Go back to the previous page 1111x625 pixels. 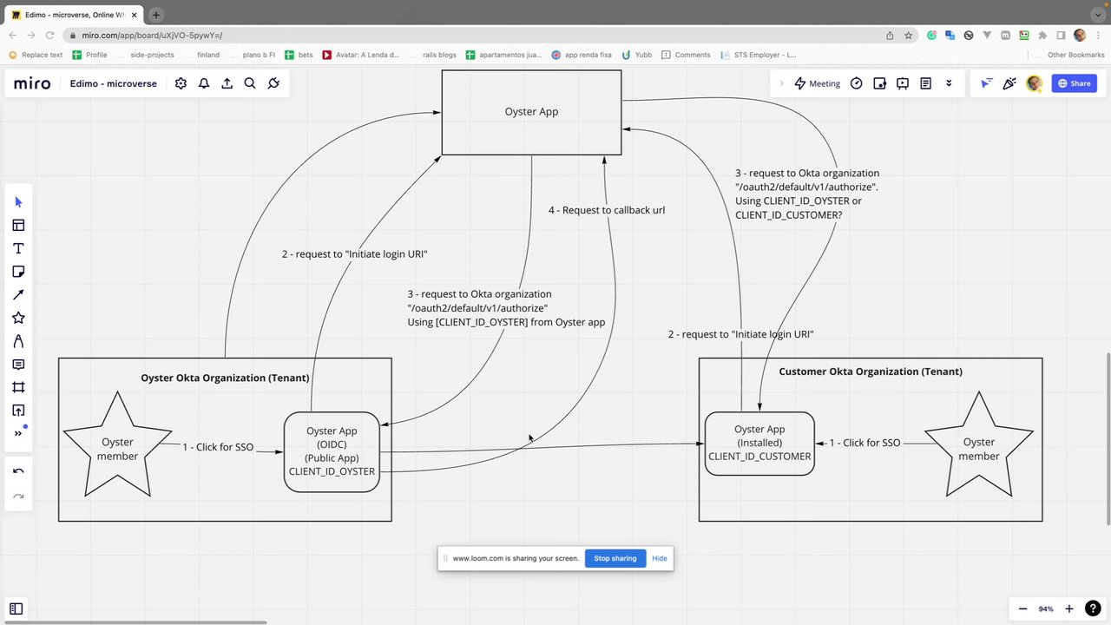13,36
